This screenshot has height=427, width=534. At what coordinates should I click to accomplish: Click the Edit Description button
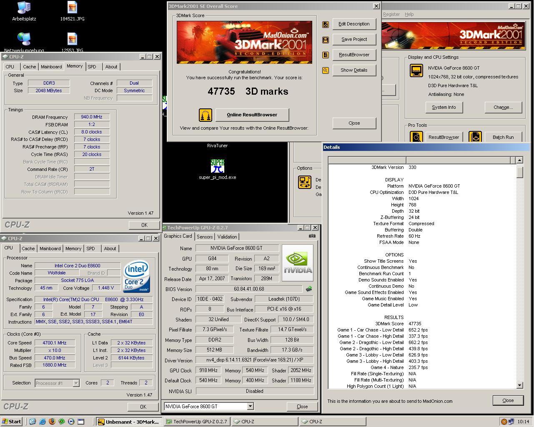pyautogui.click(x=354, y=24)
